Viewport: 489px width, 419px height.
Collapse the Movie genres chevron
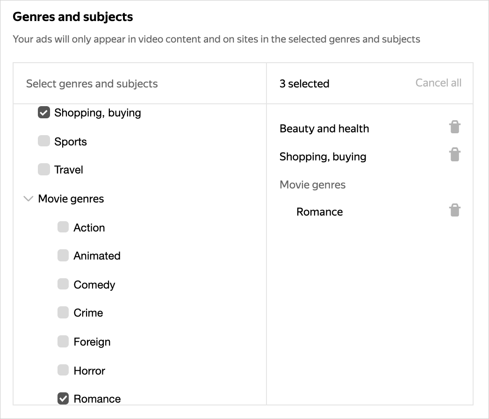(28, 199)
